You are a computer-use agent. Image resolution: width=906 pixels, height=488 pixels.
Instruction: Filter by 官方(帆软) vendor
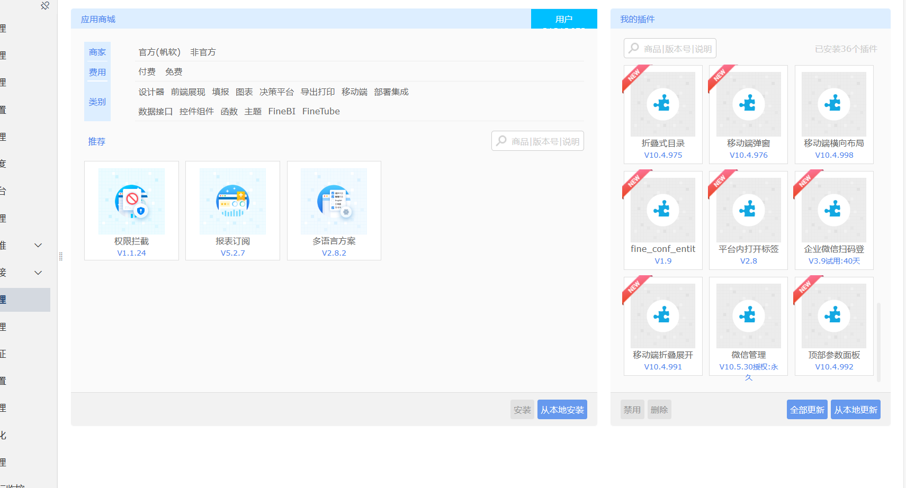[x=159, y=52]
